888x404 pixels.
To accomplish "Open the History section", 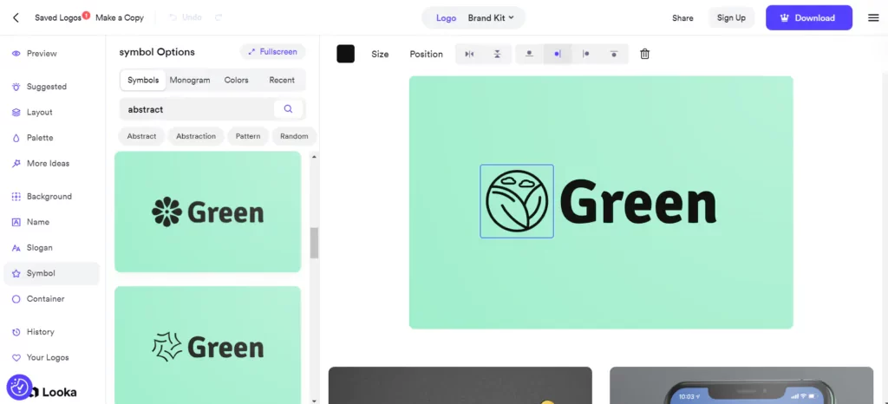I will coord(33,331).
